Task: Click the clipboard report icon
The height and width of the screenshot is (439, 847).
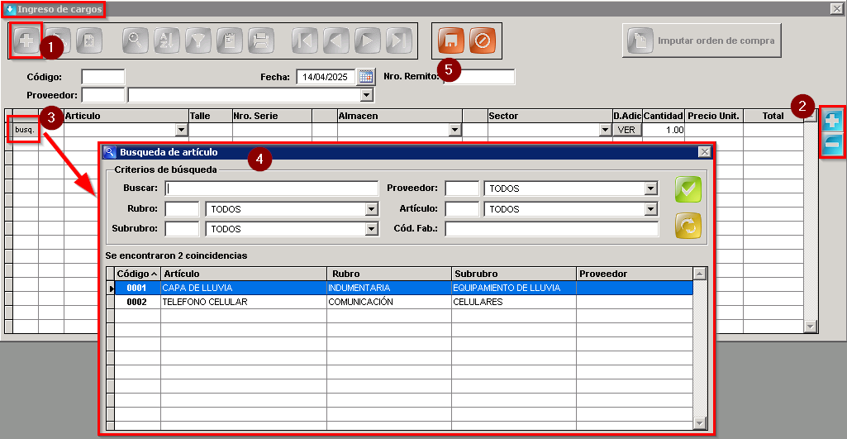Action: pyautogui.click(x=230, y=41)
